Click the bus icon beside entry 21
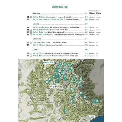 [31, 17]
